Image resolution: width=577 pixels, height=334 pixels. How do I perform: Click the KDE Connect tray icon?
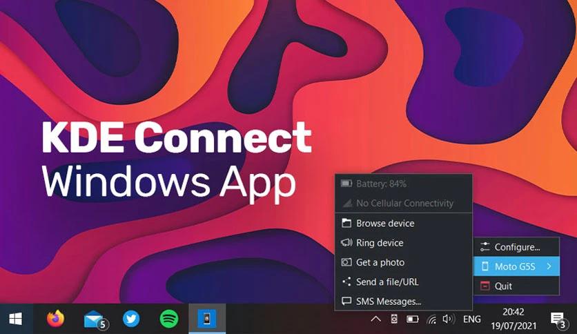click(x=394, y=320)
